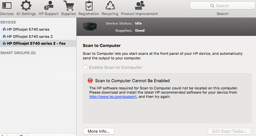The height and width of the screenshot is (136, 256).
Task: Click the DEVICES sidebar header
Action: [x=8, y=22]
